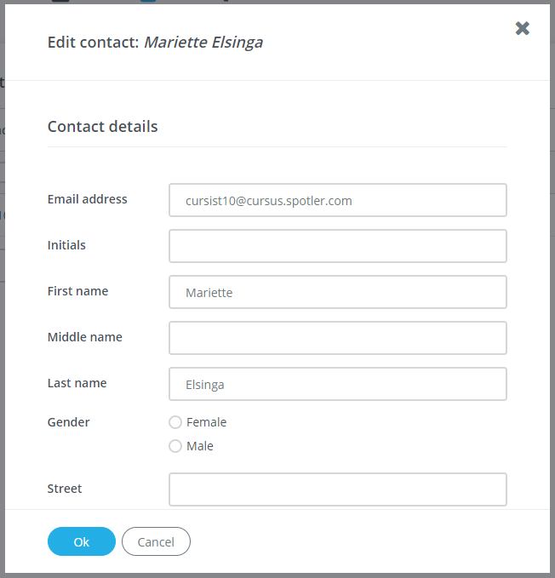
Task: Click the Last name label
Action: (x=77, y=383)
